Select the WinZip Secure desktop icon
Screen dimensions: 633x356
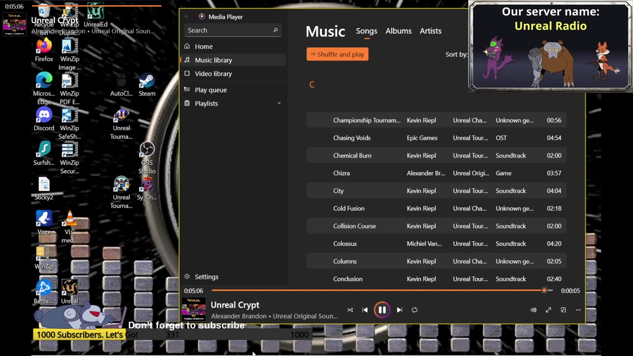(x=70, y=158)
